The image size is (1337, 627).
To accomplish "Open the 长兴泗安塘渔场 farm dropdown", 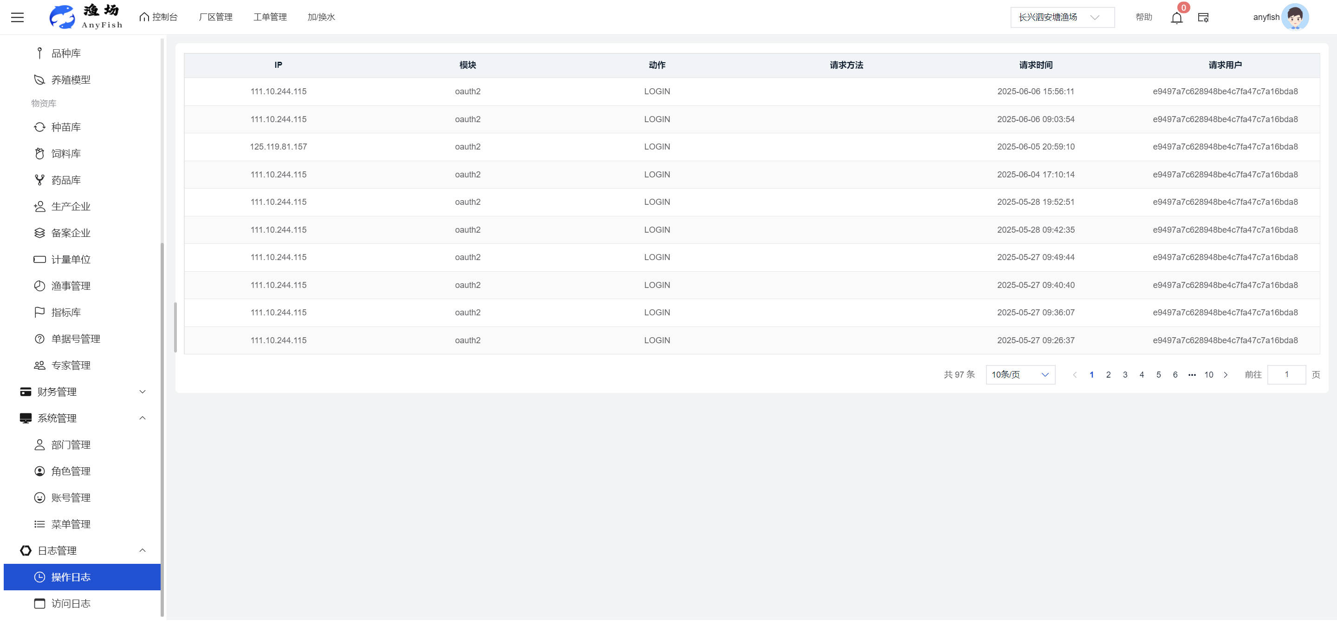I will [1061, 17].
